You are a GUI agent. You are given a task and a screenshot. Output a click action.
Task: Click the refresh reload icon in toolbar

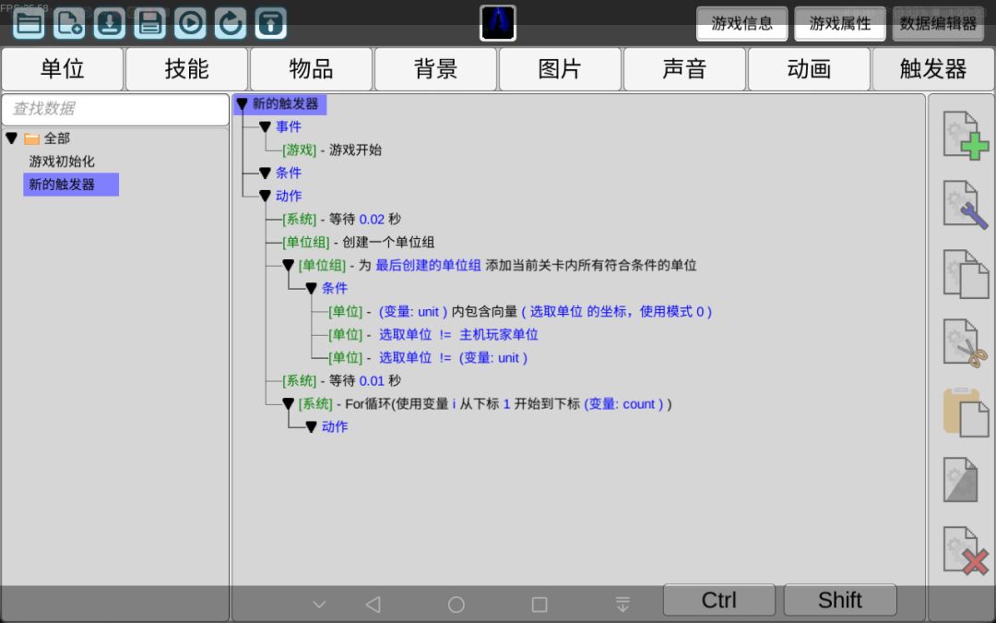230,23
